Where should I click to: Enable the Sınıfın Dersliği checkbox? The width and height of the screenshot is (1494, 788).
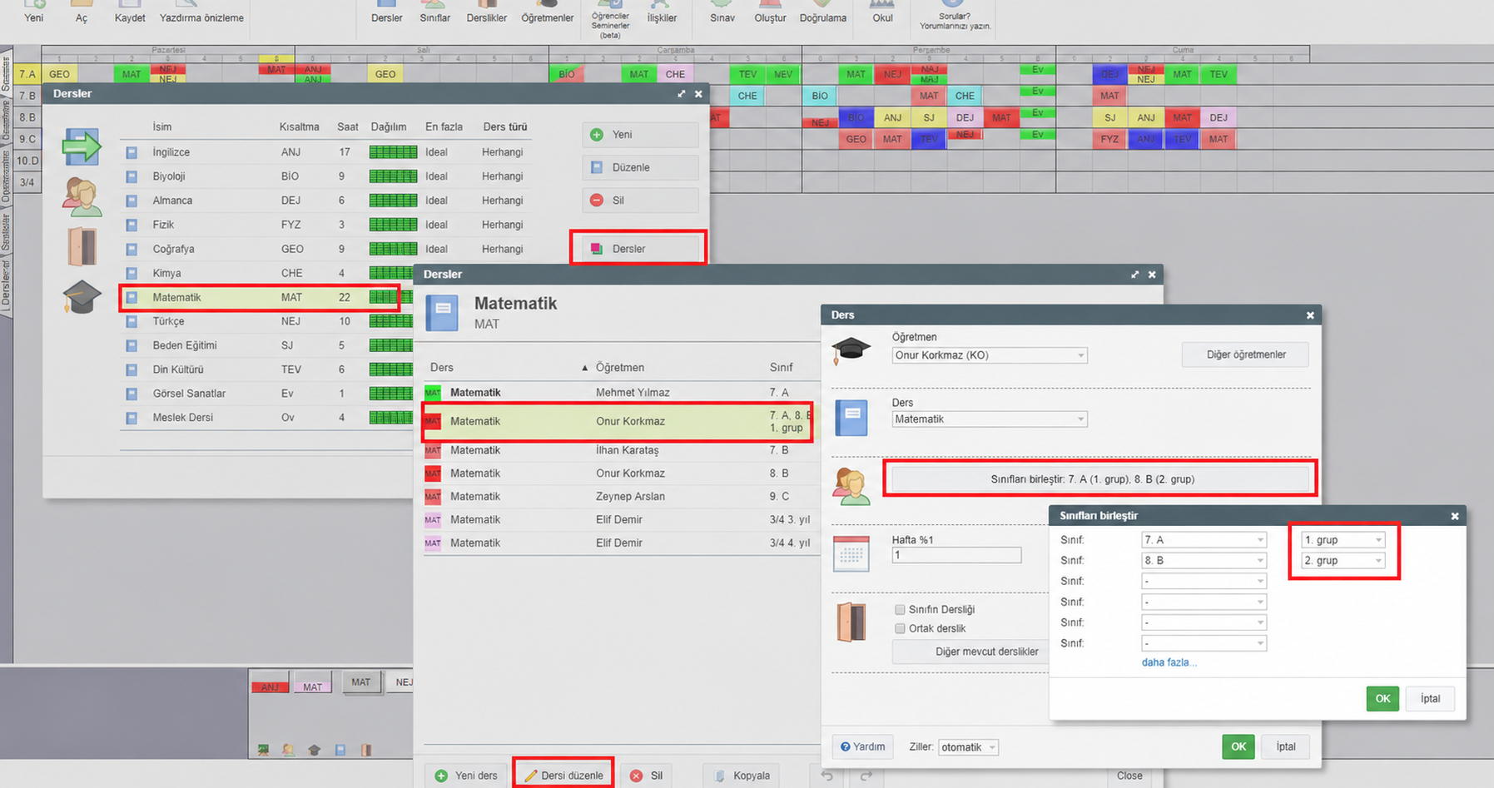(900, 610)
